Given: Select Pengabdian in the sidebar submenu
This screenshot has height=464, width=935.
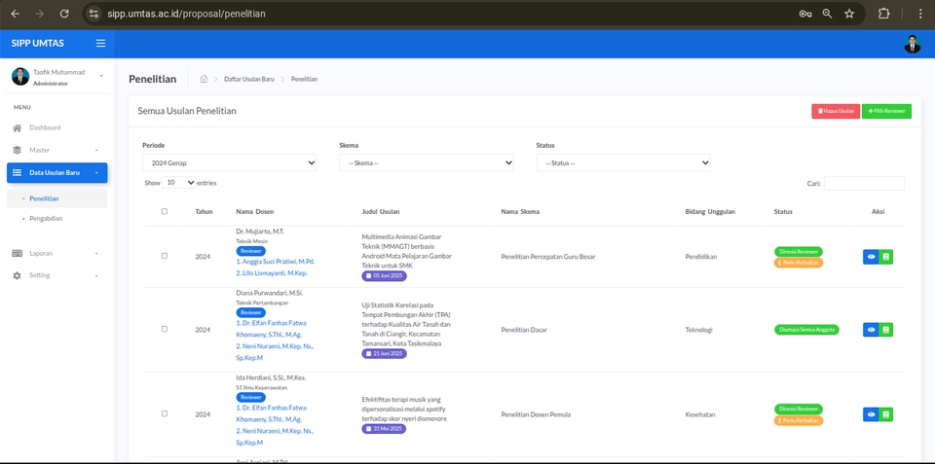Looking at the screenshot, I should (46, 219).
